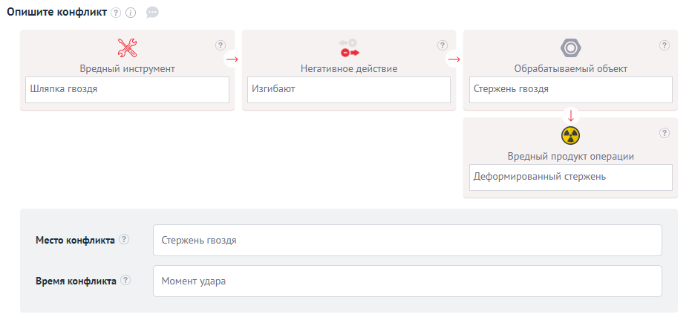692x326 pixels.
Task: Click the red down arrow above harmful product
Action: tap(570, 116)
